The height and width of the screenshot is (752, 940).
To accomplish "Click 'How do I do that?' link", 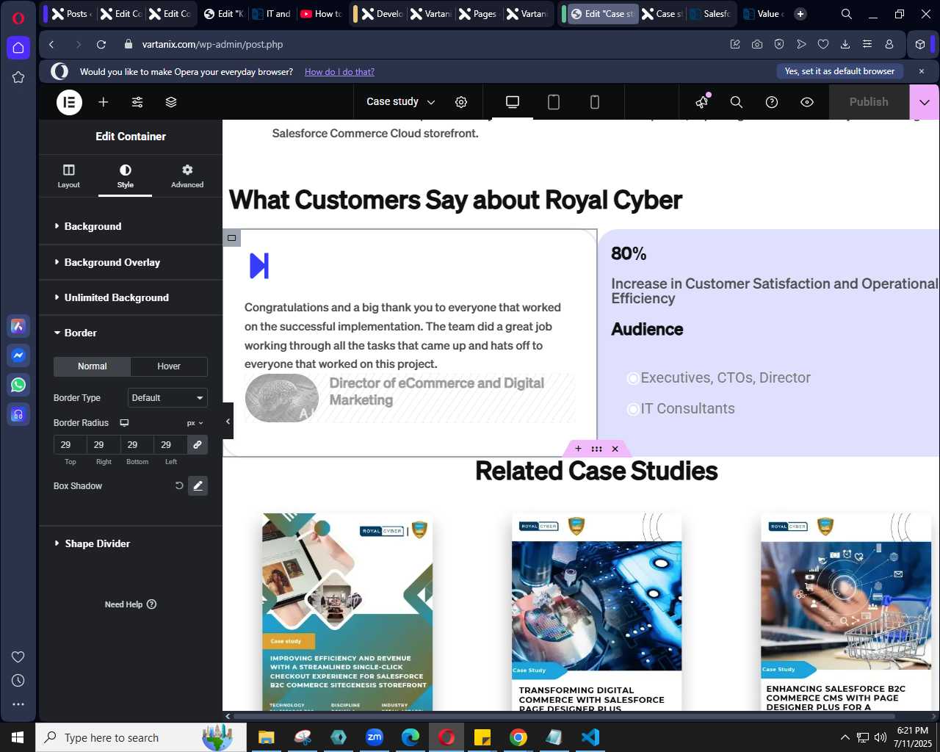I will [339, 72].
